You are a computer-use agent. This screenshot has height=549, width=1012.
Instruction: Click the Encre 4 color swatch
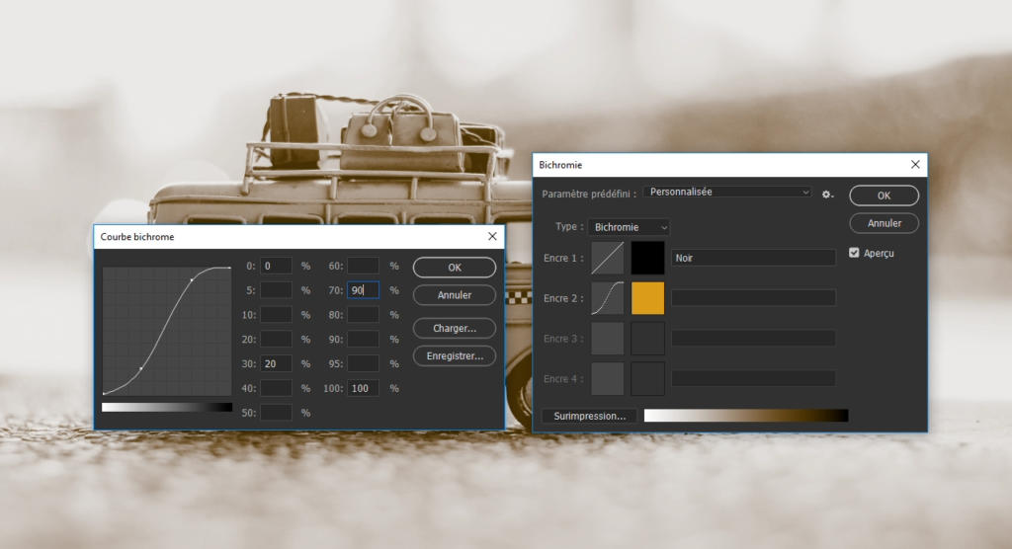point(647,379)
